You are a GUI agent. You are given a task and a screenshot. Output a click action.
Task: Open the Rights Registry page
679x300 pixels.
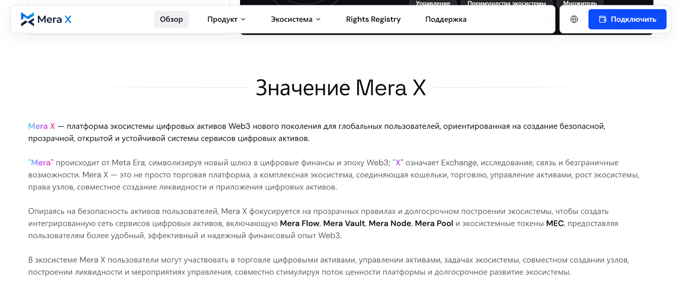(x=373, y=19)
